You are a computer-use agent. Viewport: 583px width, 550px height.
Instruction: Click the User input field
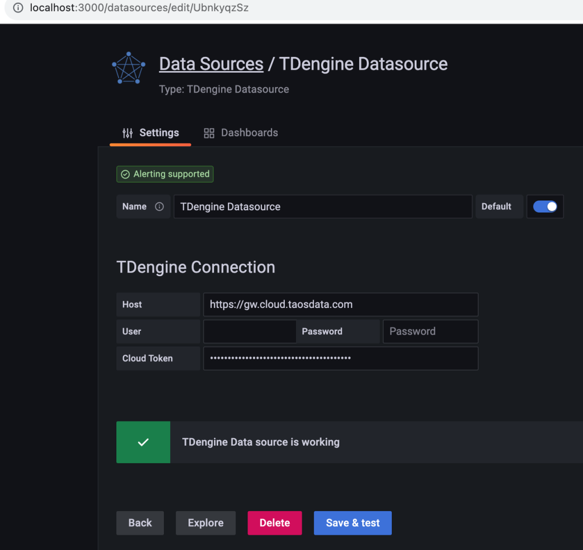coord(249,331)
